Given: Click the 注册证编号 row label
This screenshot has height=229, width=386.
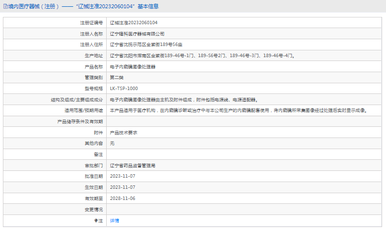Looking at the screenshot, I should (x=91, y=23).
